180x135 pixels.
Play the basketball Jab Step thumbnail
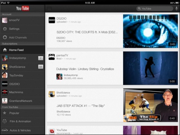[x=151, y=105]
